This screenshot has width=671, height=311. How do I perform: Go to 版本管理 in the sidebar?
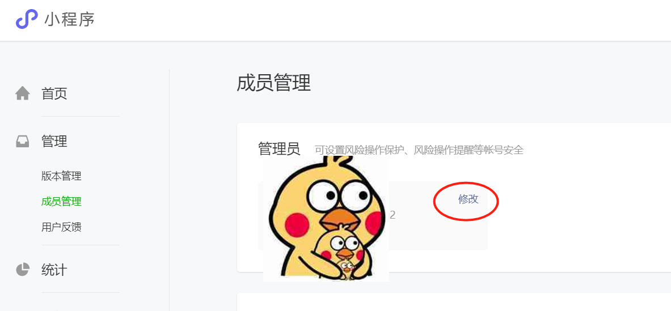coord(62,176)
